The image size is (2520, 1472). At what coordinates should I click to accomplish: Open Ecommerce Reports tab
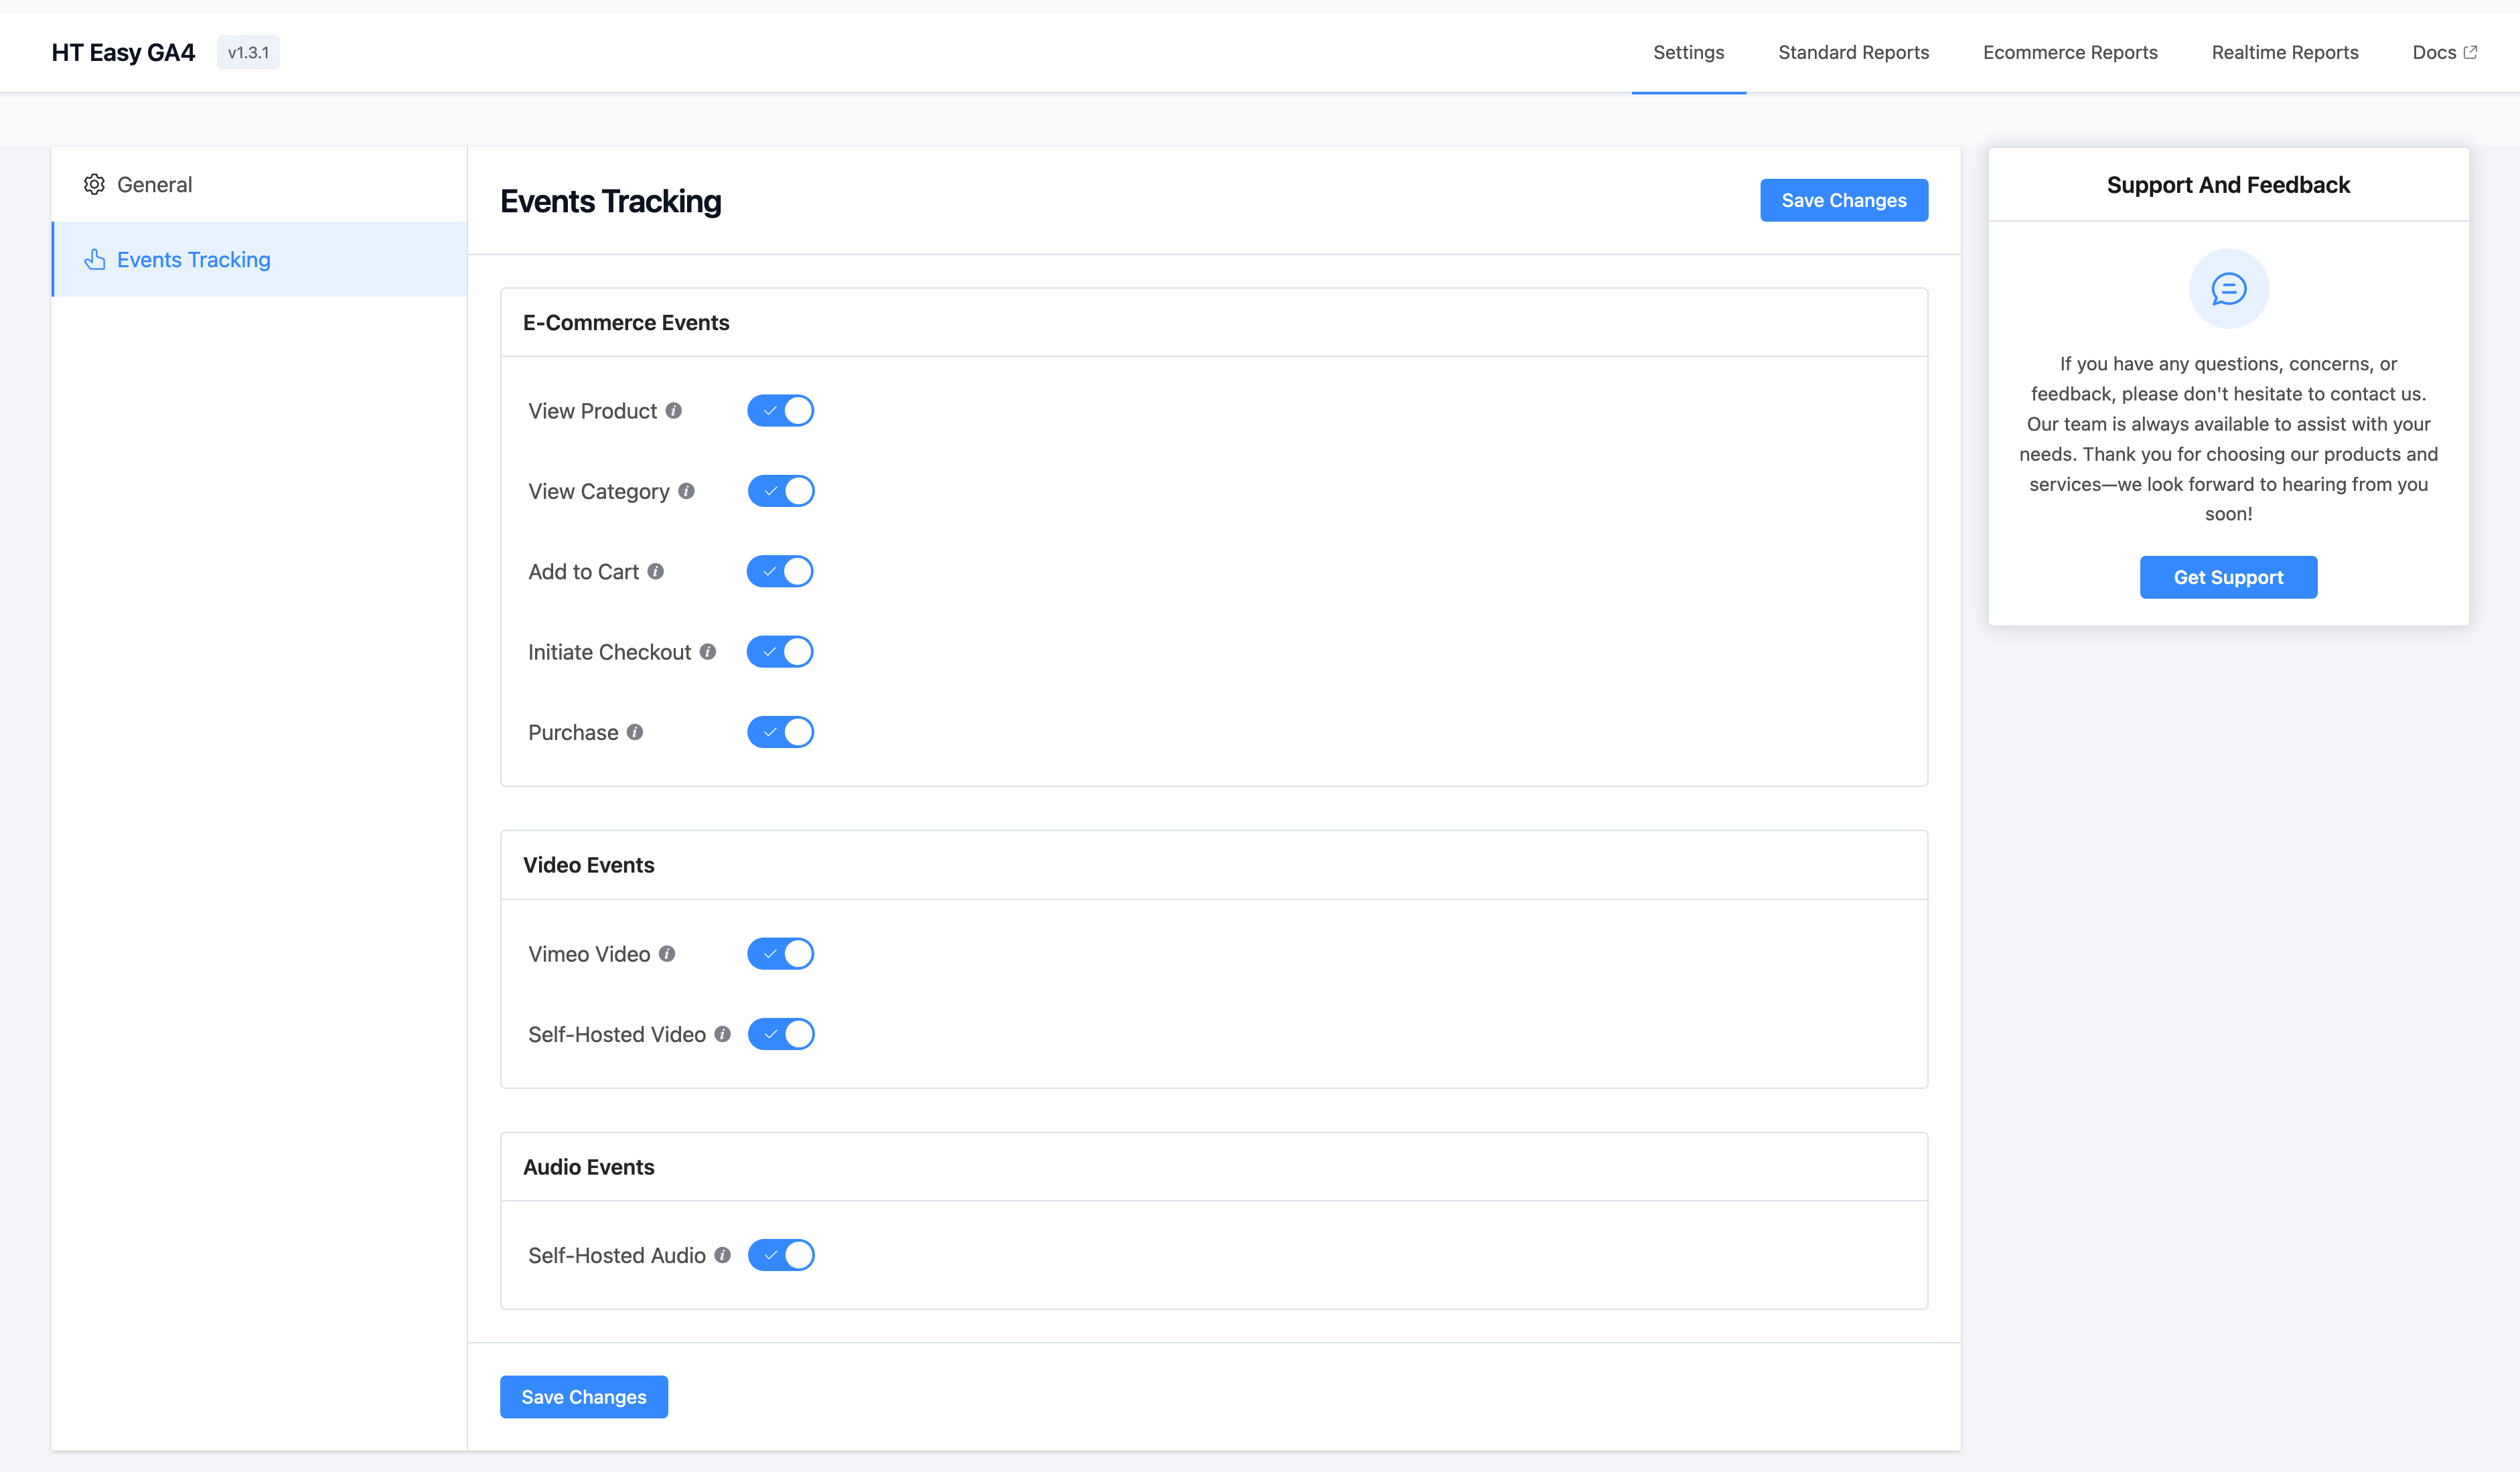pyautogui.click(x=2070, y=52)
